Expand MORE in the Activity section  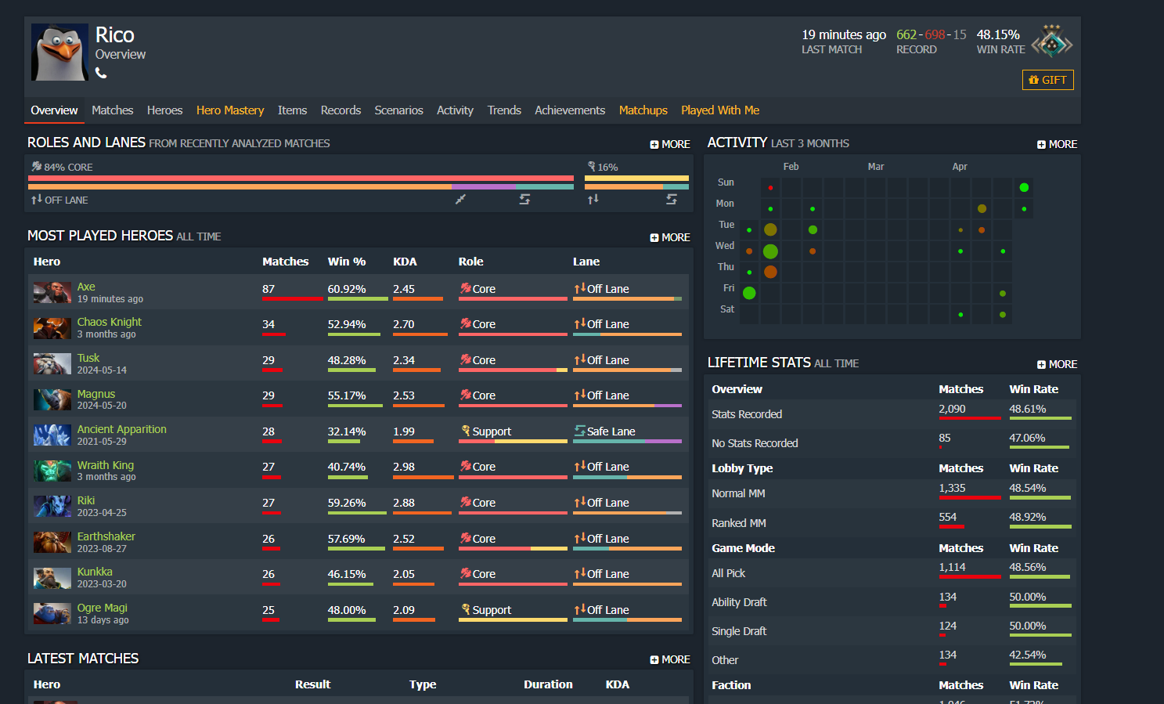(1057, 144)
